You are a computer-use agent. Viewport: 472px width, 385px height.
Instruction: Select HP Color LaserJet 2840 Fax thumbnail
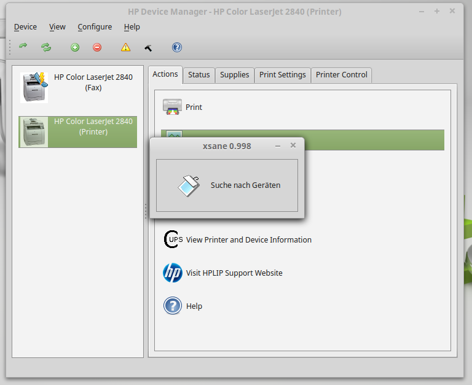tap(34, 88)
